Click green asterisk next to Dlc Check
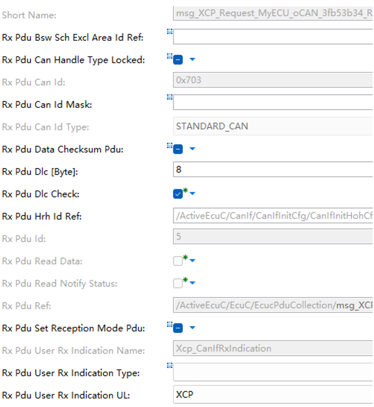This screenshot has height=407, width=374. point(185,190)
